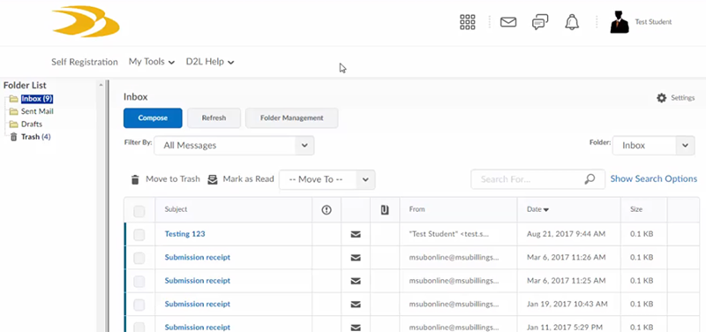This screenshot has width=706, height=332.
Task: Open Folder Management
Action: (292, 118)
